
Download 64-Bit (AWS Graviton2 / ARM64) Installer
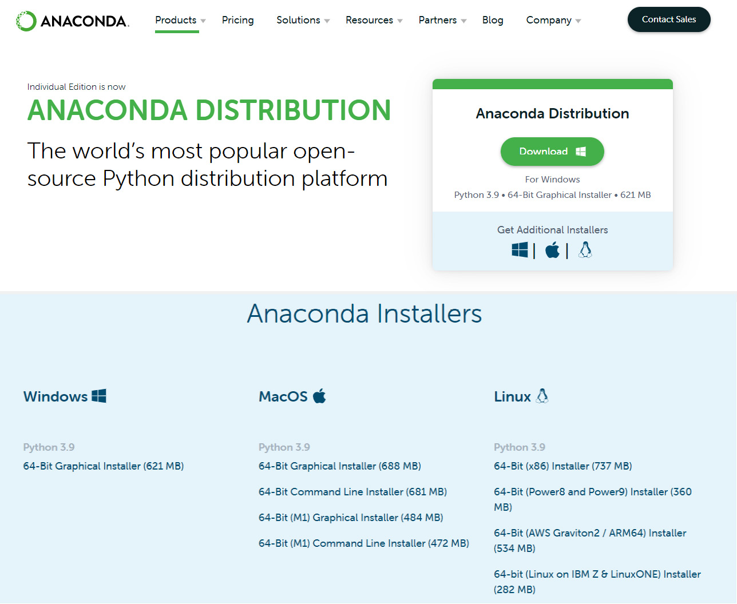[590, 541]
